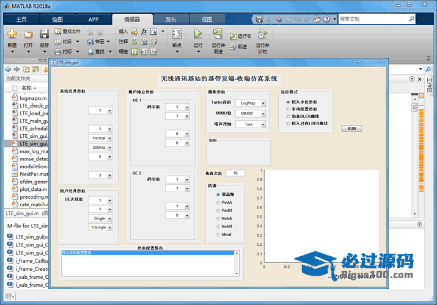Select the 手动配置参数 run-mode radio
Screen dimensions: 437x305
[288, 109]
